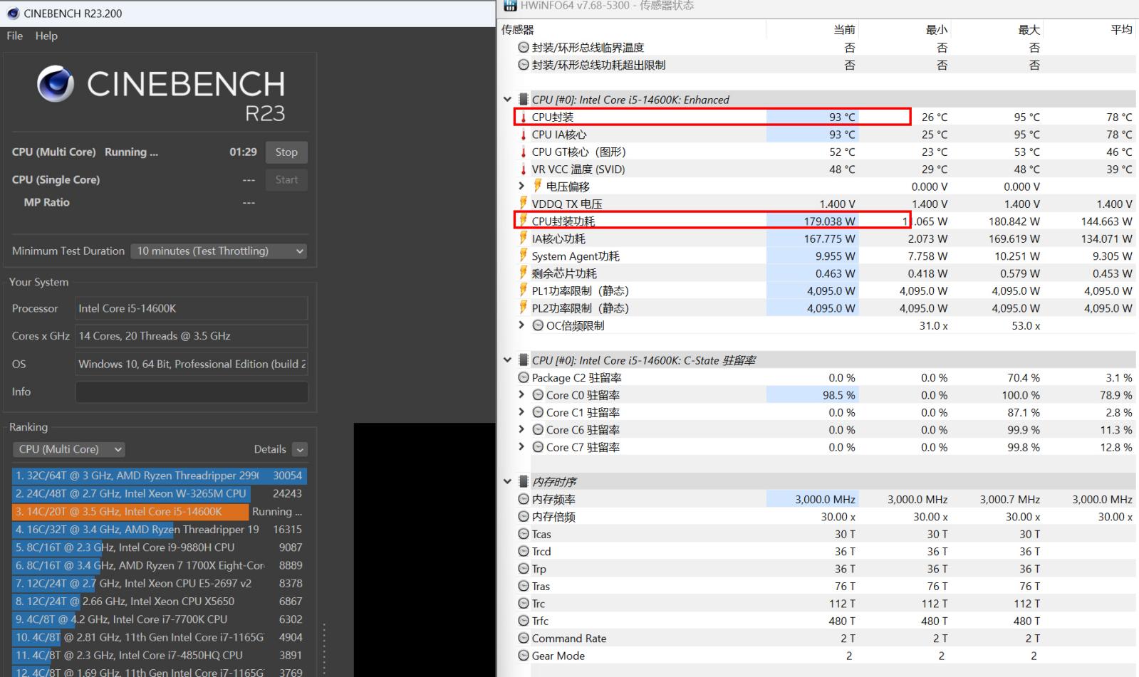The image size is (1139, 677).
Task: Click the Gear Mode sensor icon
Action: [524, 656]
